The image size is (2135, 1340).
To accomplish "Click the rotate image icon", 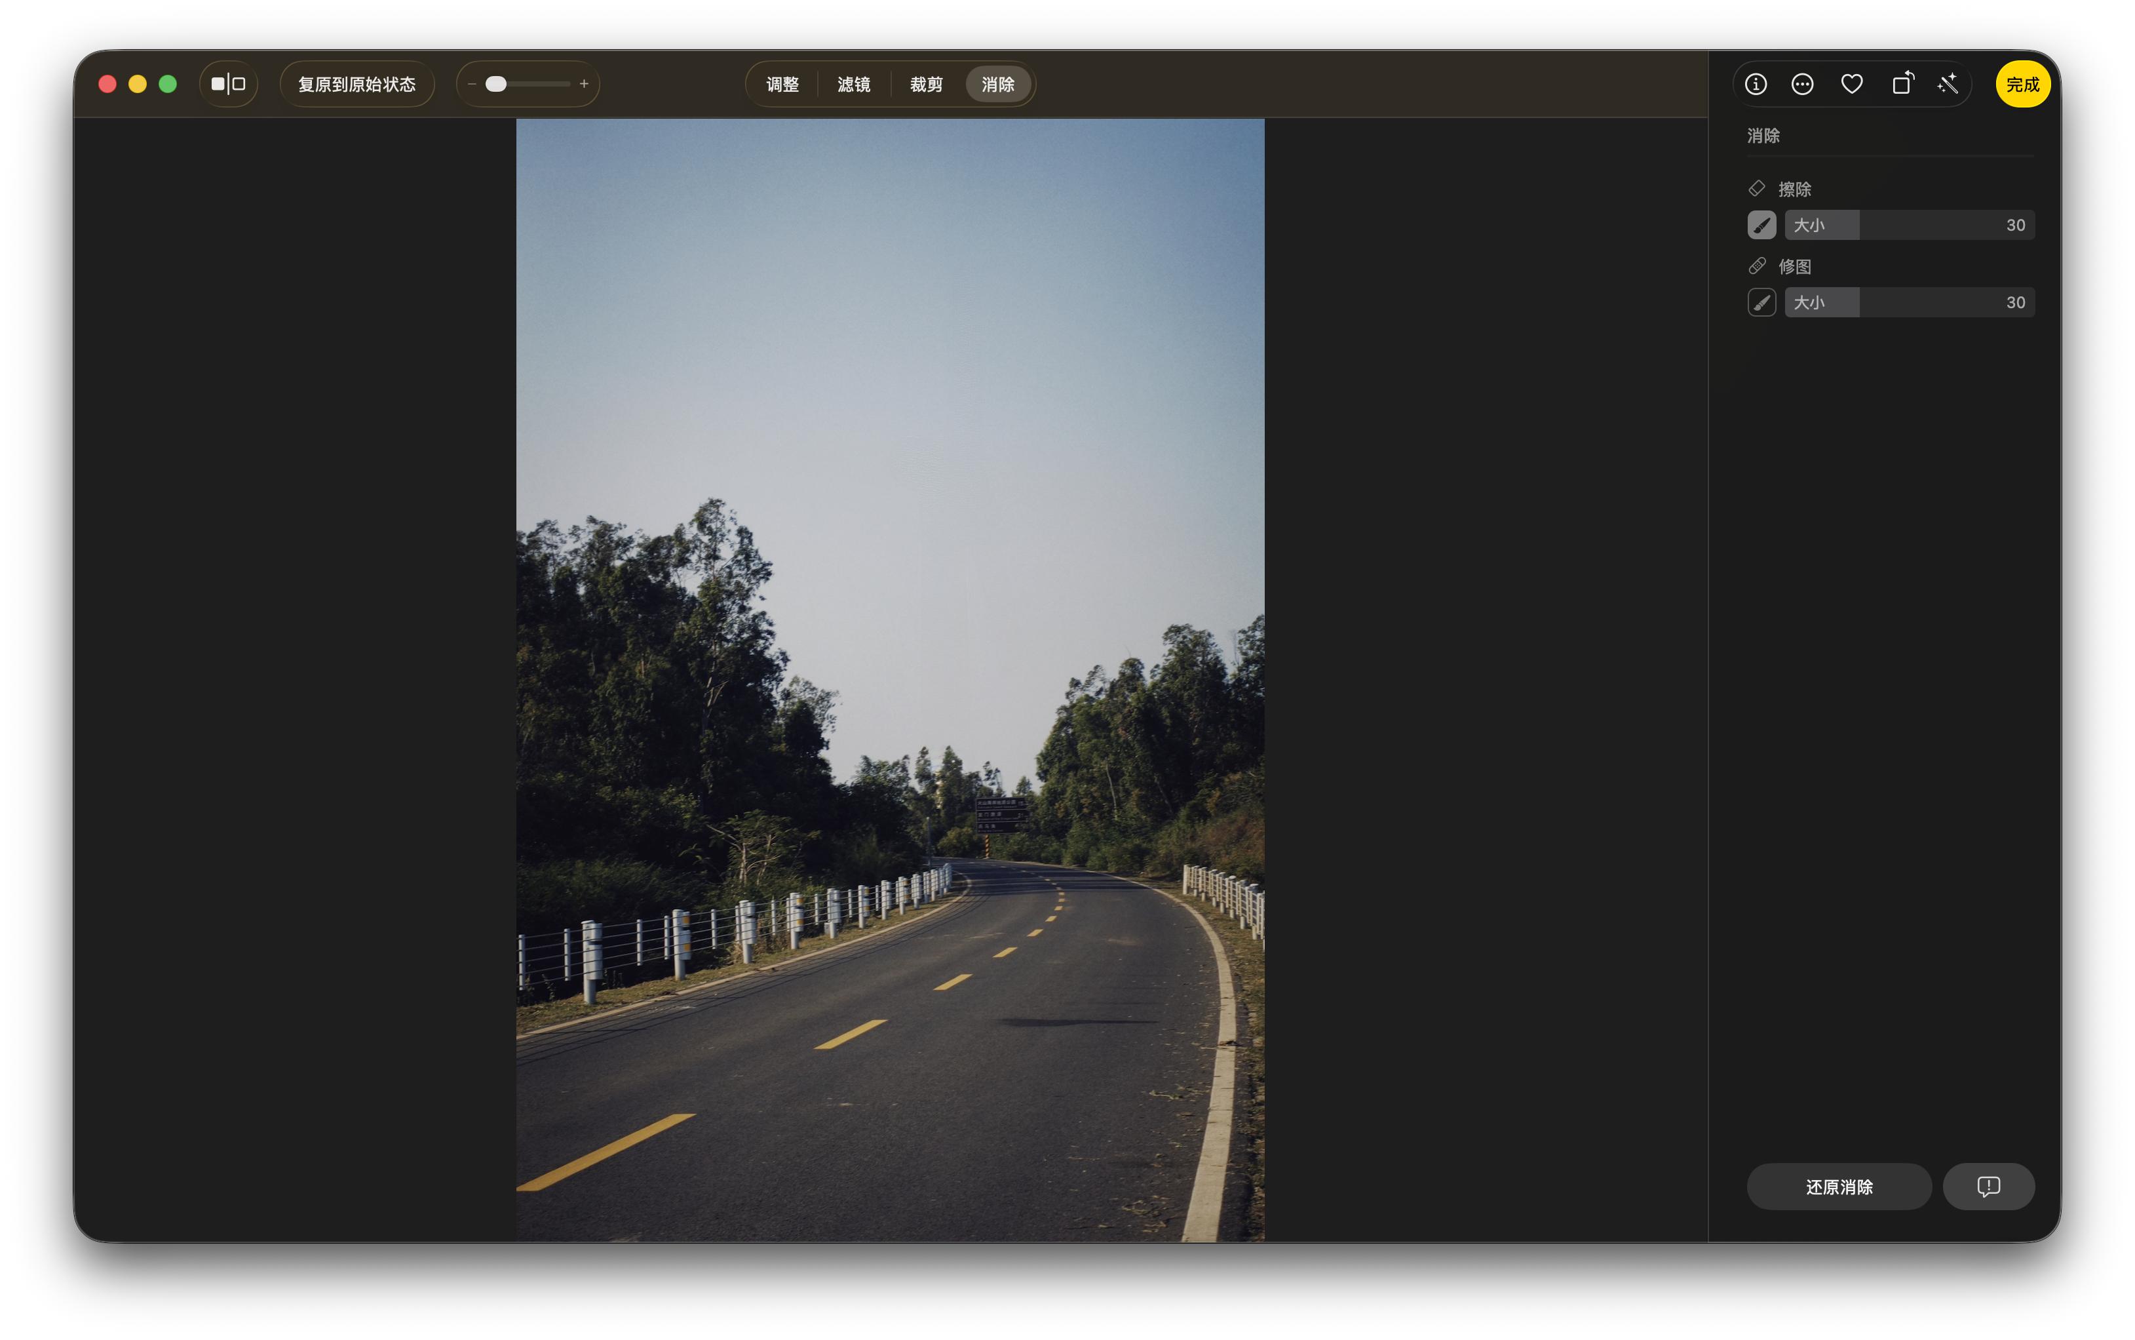I will tap(1902, 84).
